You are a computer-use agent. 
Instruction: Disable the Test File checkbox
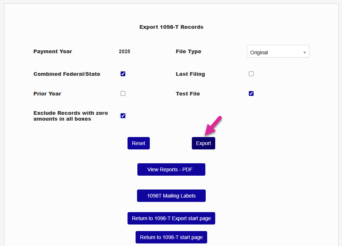click(x=251, y=94)
